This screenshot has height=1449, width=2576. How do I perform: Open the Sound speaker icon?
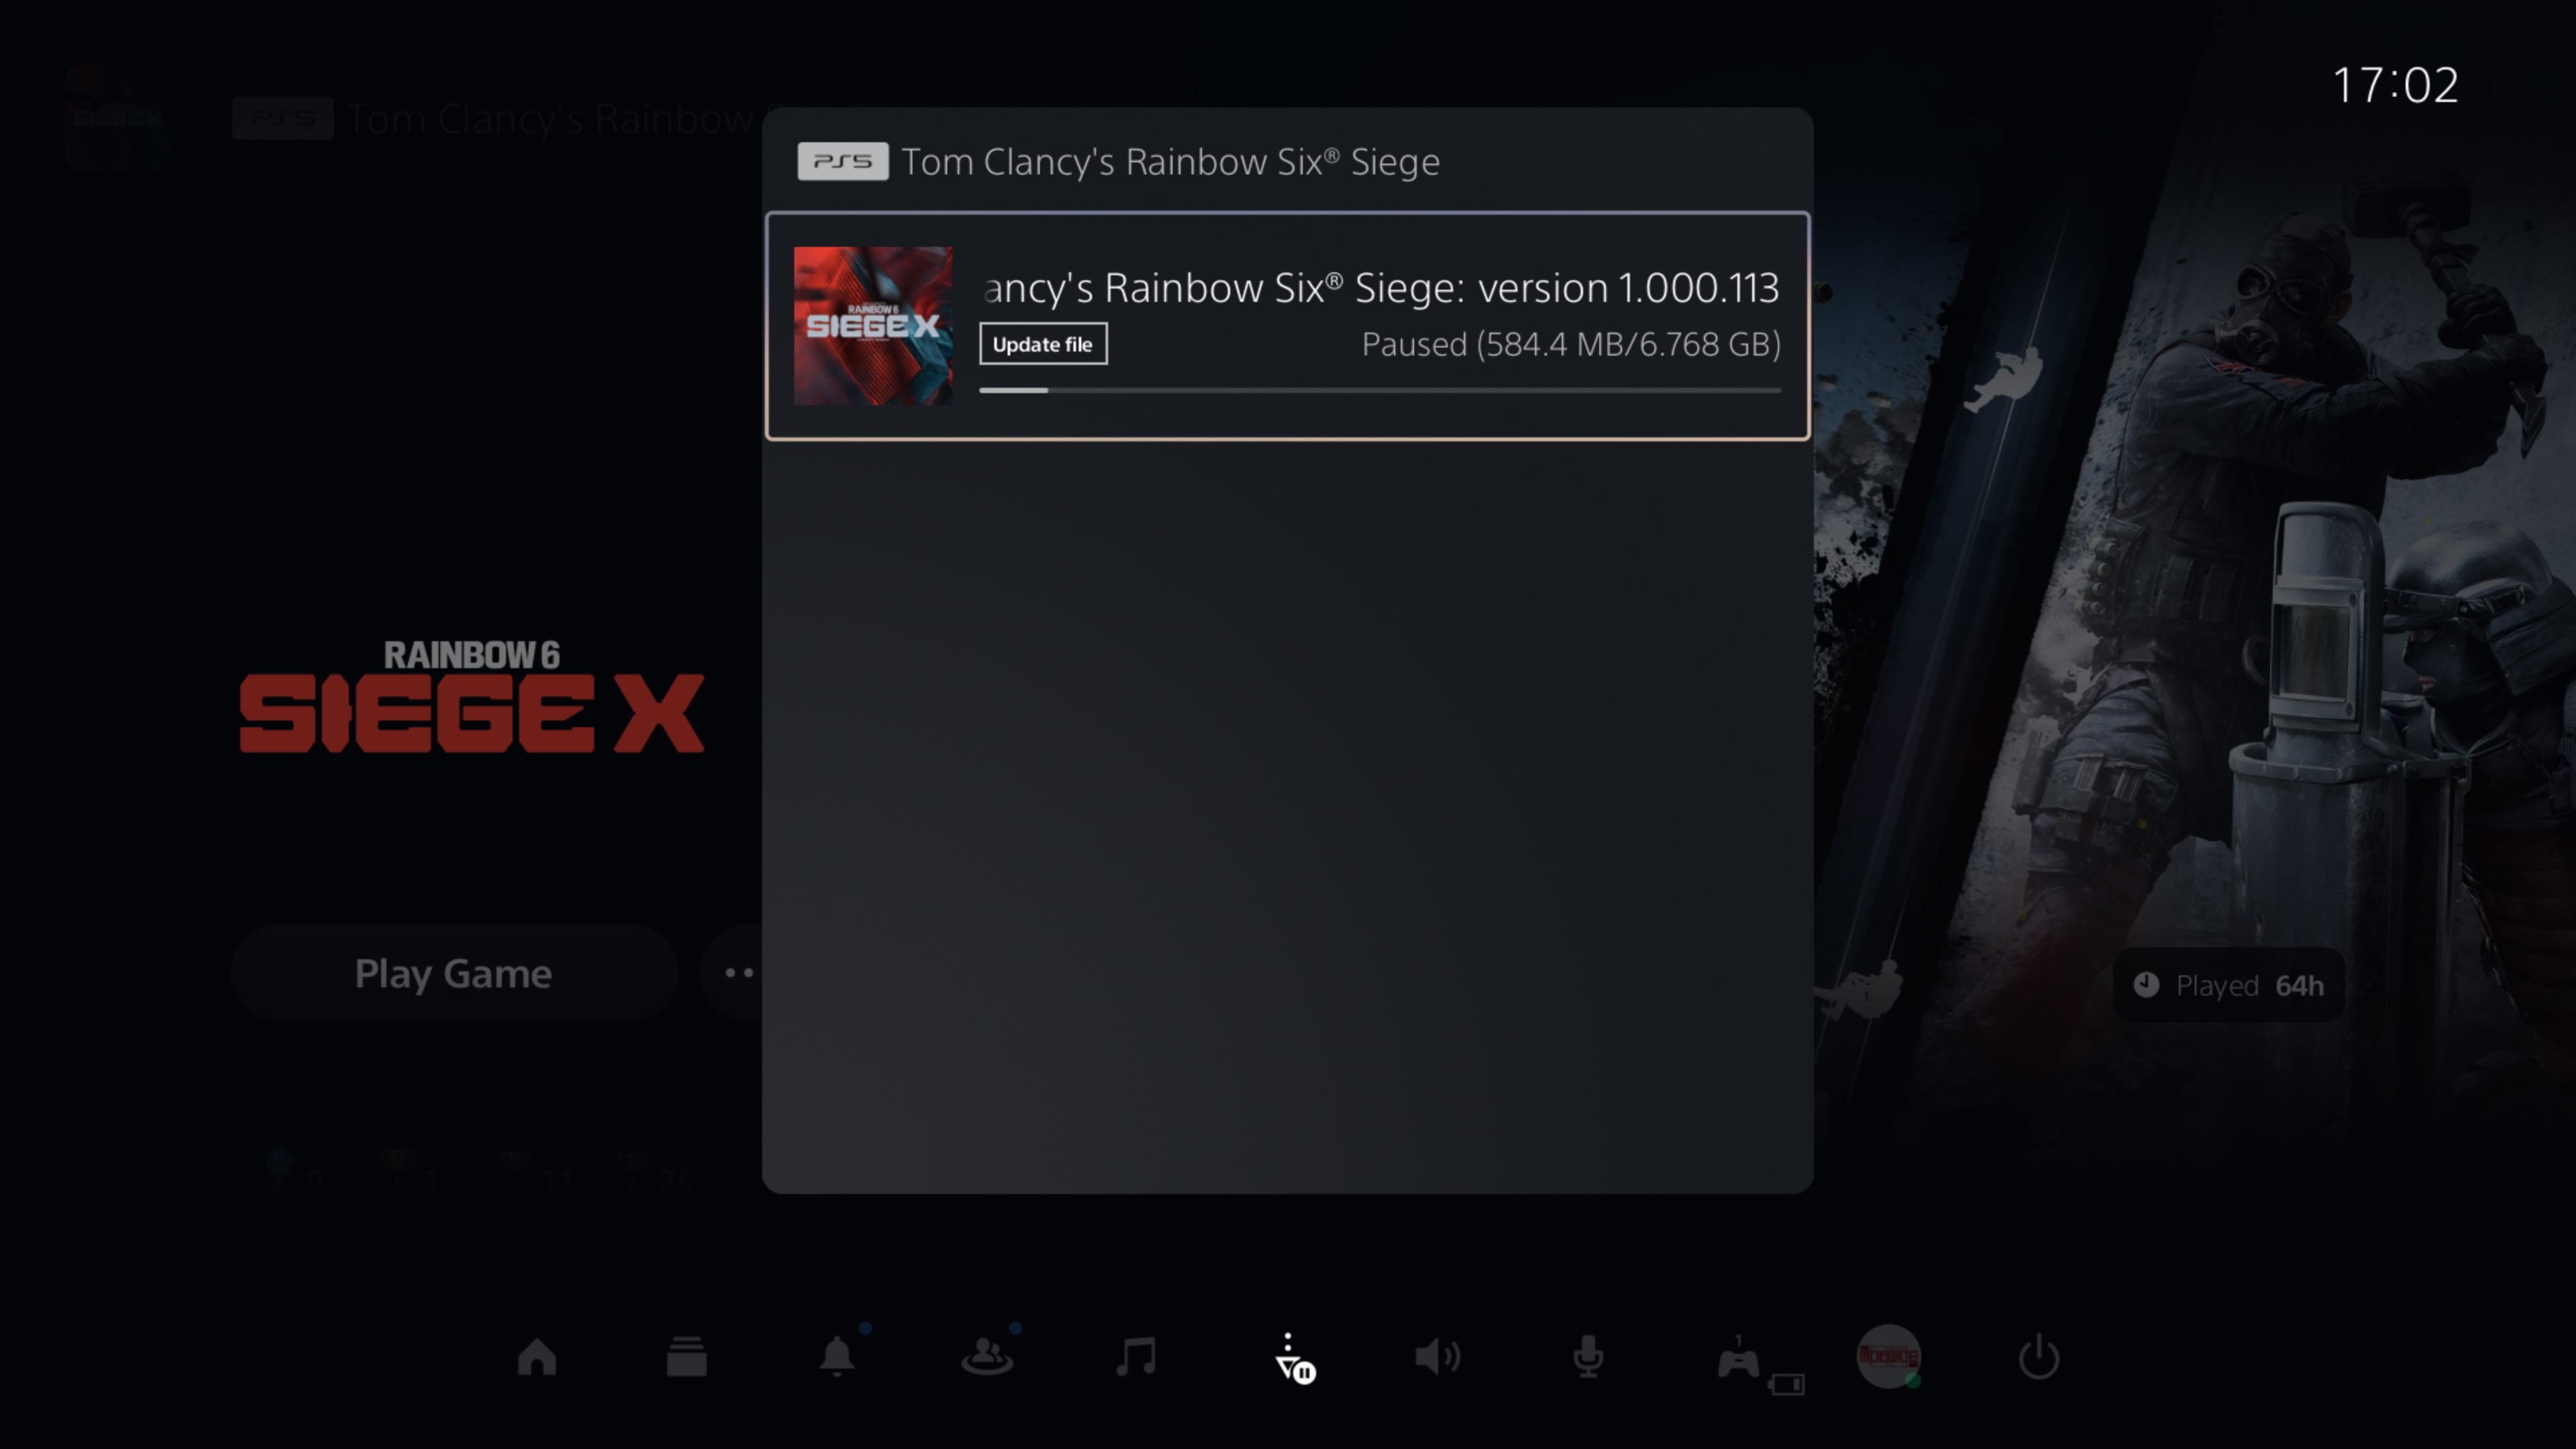click(x=1438, y=1357)
